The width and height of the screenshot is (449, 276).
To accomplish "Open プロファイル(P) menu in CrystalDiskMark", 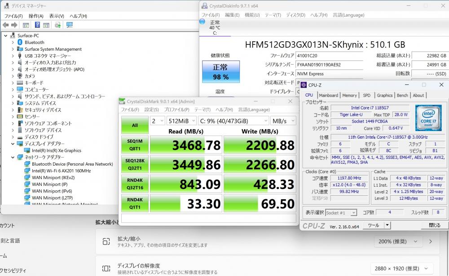I will pyautogui.click(x=176, y=110).
